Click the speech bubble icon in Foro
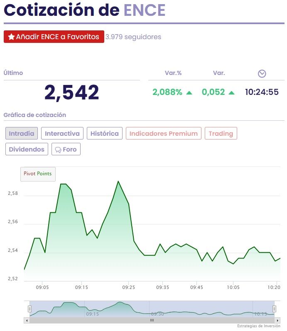The height and width of the screenshot is (331, 287). 58,149
